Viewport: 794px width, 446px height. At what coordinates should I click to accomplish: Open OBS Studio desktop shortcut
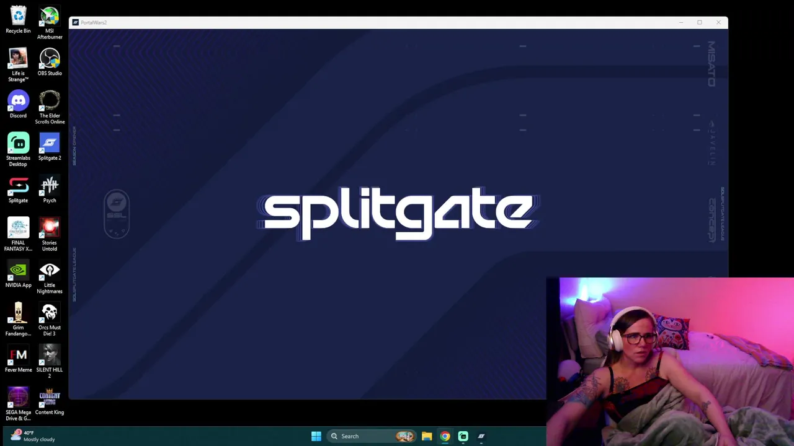tap(50, 63)
